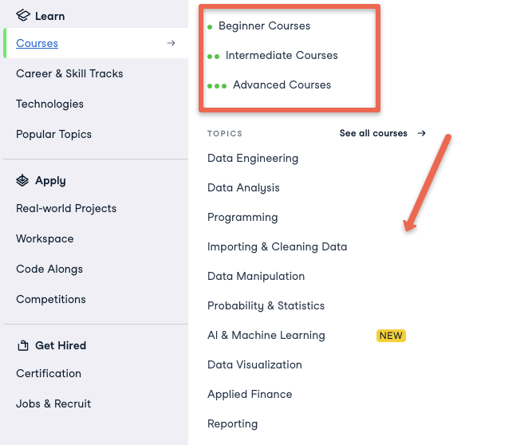The image size is (528, 445).
Task: Open Popular Topics in sidebar
Action: 54,134
